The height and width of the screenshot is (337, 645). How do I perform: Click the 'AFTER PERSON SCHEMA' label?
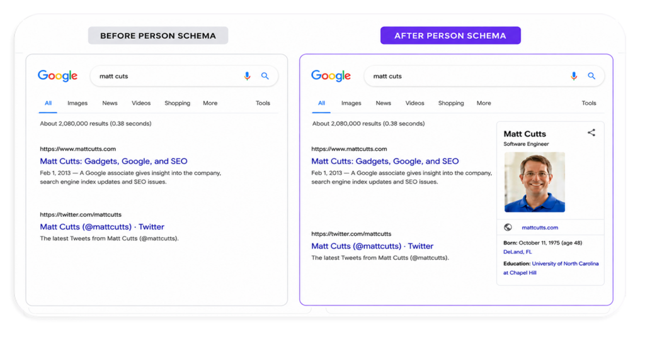(x=450, y=36)
